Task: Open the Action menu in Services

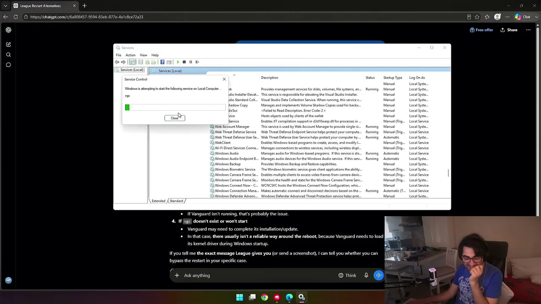Action: click(x=130, y=55)
